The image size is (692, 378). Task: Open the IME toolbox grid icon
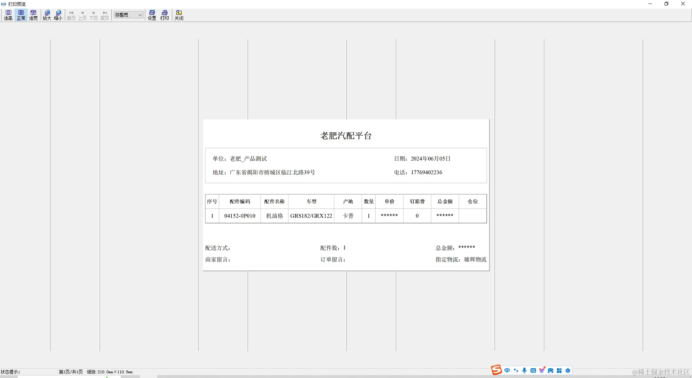tap(559, 370)
